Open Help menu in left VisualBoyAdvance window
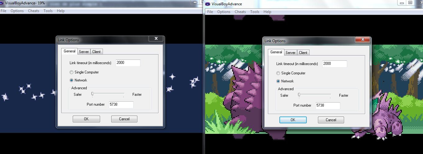This screenshot has height=154, width=423. [x=61, y=11]
